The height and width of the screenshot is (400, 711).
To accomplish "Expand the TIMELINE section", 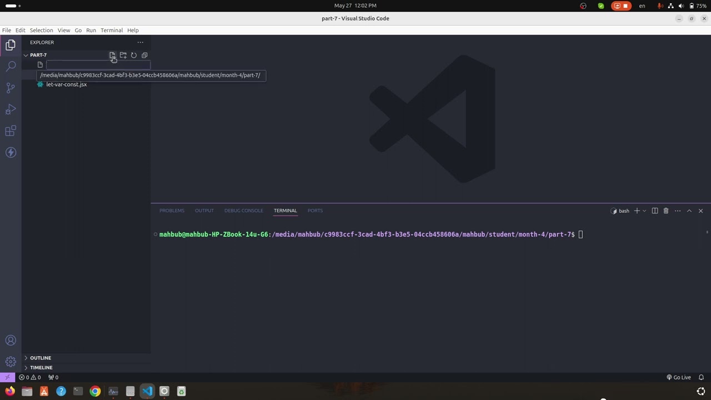I will (41, 367).
